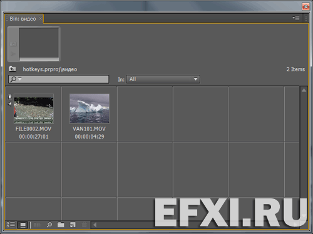The image size is (313, 234).
Task: Close the Bin: видео tab
Action: (x=40, y=19)
